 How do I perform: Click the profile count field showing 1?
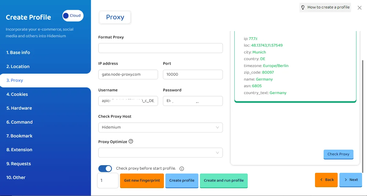[108, 180]
